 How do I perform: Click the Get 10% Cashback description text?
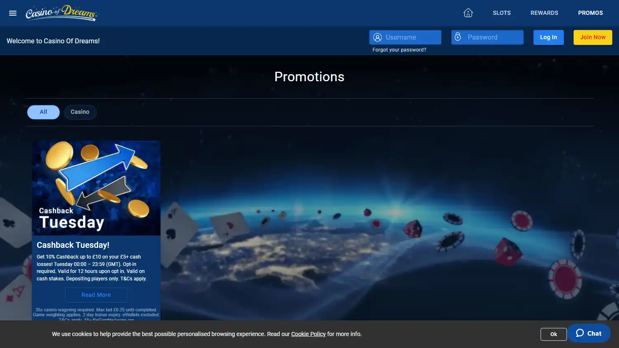(x=92, y=268)
